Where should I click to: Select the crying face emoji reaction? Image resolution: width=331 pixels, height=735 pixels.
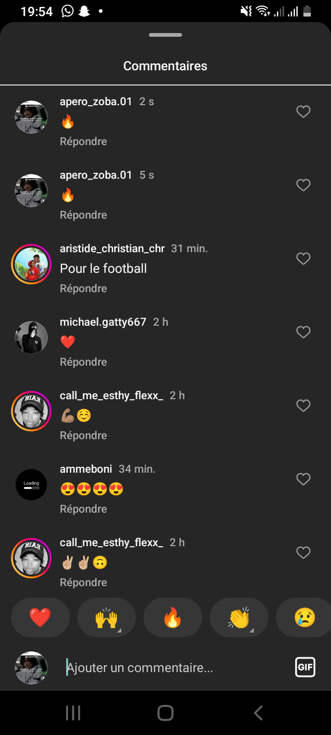(304, 617)
